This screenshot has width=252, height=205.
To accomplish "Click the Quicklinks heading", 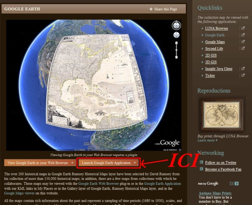I will click(x=210, y=8).
